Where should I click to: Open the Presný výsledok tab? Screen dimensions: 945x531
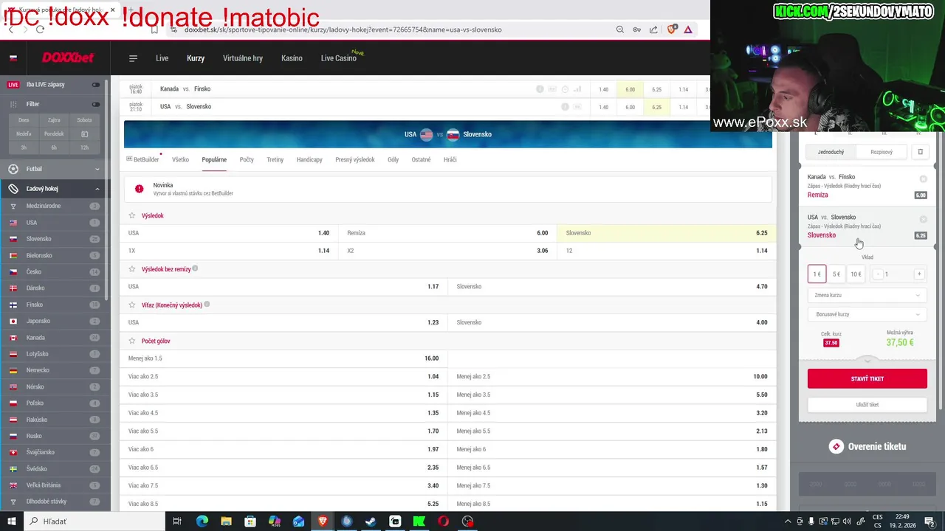tap(355, 159)
